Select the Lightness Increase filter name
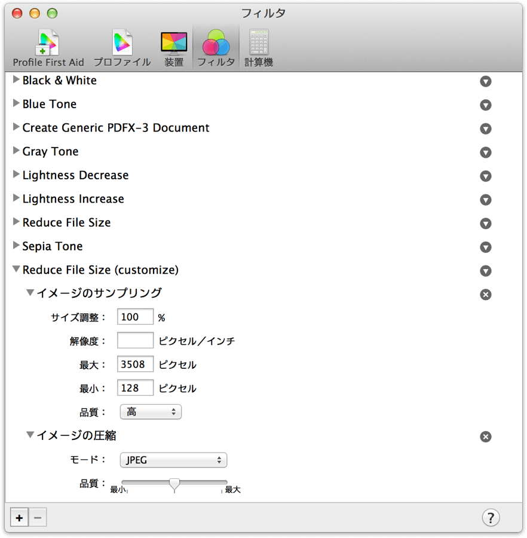Viewport: 527px width, 538px height. click(73, 198)
